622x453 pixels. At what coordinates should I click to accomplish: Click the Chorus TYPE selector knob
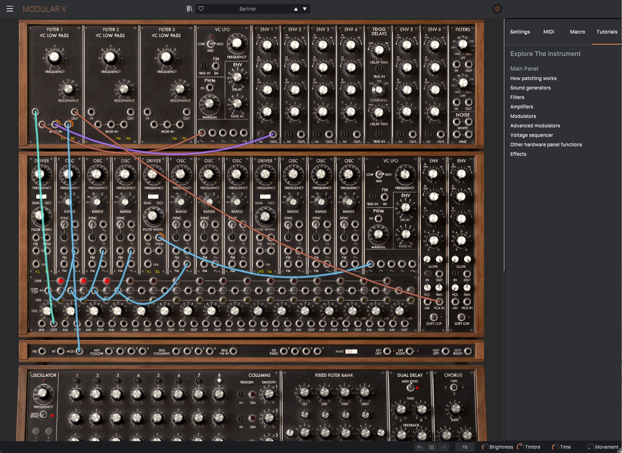[x=454, y=388]
